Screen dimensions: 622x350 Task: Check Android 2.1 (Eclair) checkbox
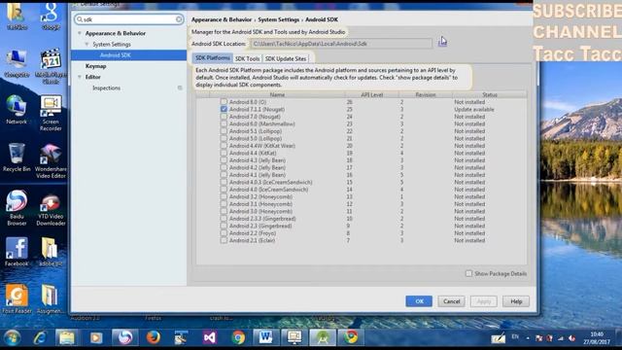point(224,240)
